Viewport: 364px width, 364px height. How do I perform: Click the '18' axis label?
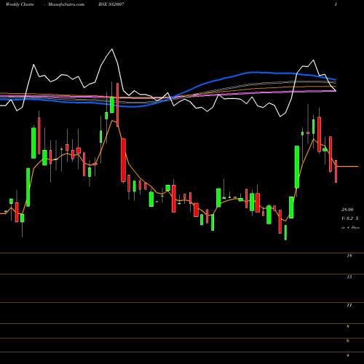pyautogui.click(x=349, y=256)
